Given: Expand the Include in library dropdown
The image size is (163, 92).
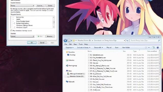Looking at the screenshot, I should pos(84,48).
